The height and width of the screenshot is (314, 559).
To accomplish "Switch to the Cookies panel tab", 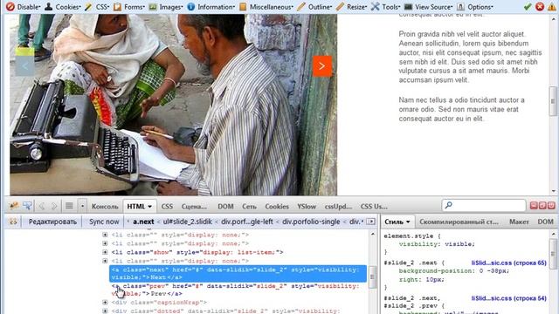I will pyautogui.click(x=277, y=207).
